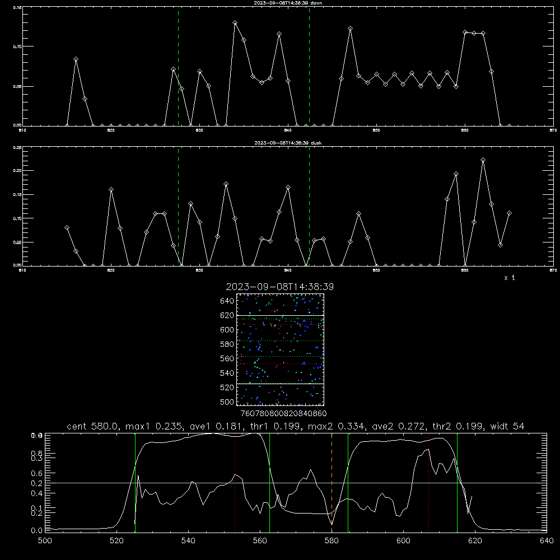Click the upper solid white line in the image panel
Image resolution: width=560 pixels, height=560 pixels.
pos(280,315)
